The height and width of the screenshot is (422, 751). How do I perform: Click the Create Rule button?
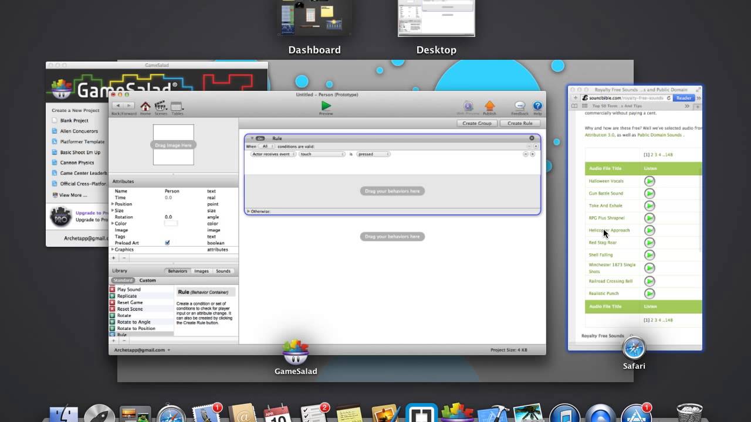pyautogui.click(x=520, y=123)
